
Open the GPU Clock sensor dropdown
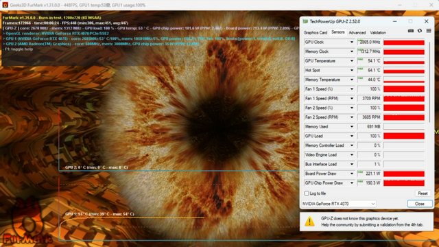pos(352,42)
